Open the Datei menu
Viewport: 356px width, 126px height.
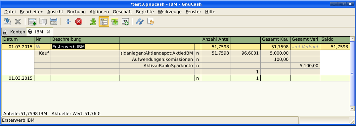[x=10, y=12]
